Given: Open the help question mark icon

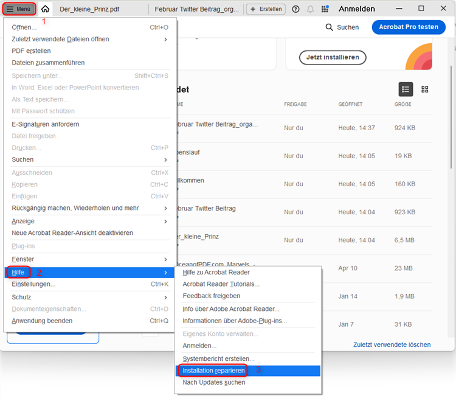Looking at the screenshot, I should point(296,9).
